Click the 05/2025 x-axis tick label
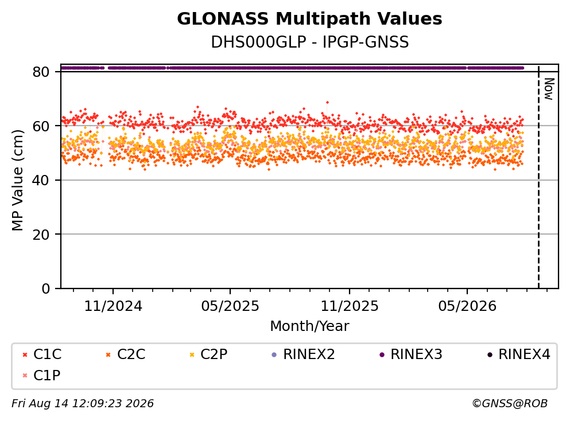Screen dimensions: 570x421 (230, 306)
